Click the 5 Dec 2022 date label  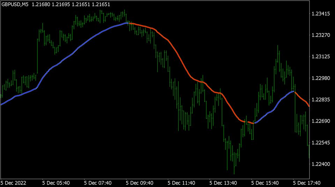[x=13, y=183]
